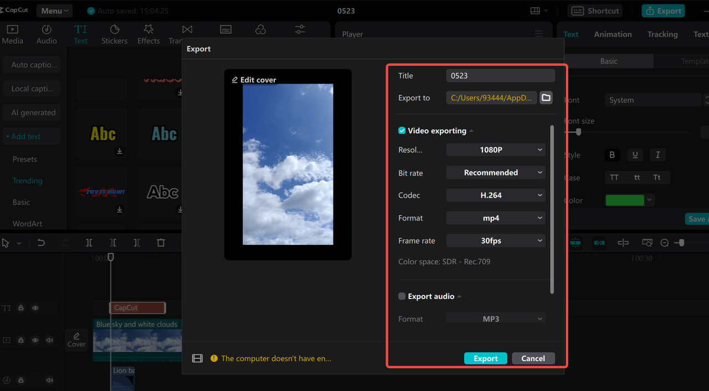Open the Effects panel
Image resolution: width=709 pixels, height=391 pixels.
coord(148,34)
